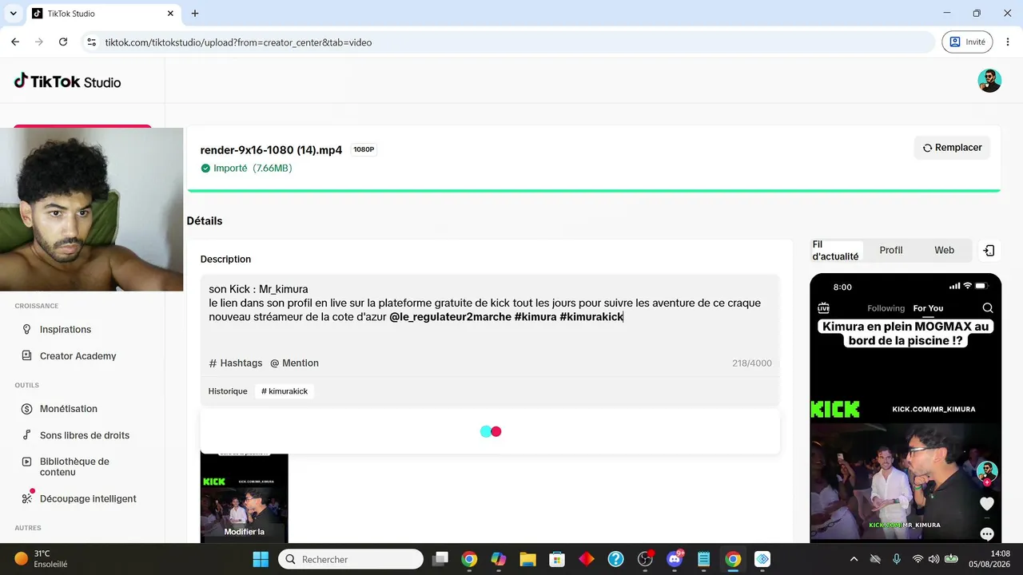Click the microphone icon in system tray
The image size is (1023, 575).
pyautogui.click(x=897, y=559)
